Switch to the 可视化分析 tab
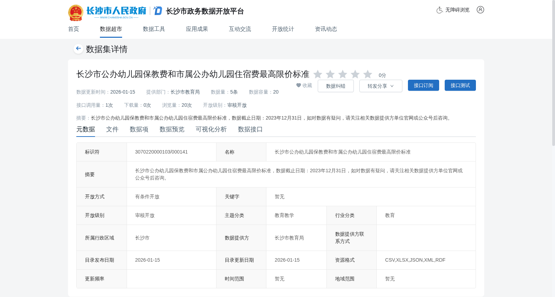The width and height of the screenshot is (555, 297). click(x=211, y=129)
